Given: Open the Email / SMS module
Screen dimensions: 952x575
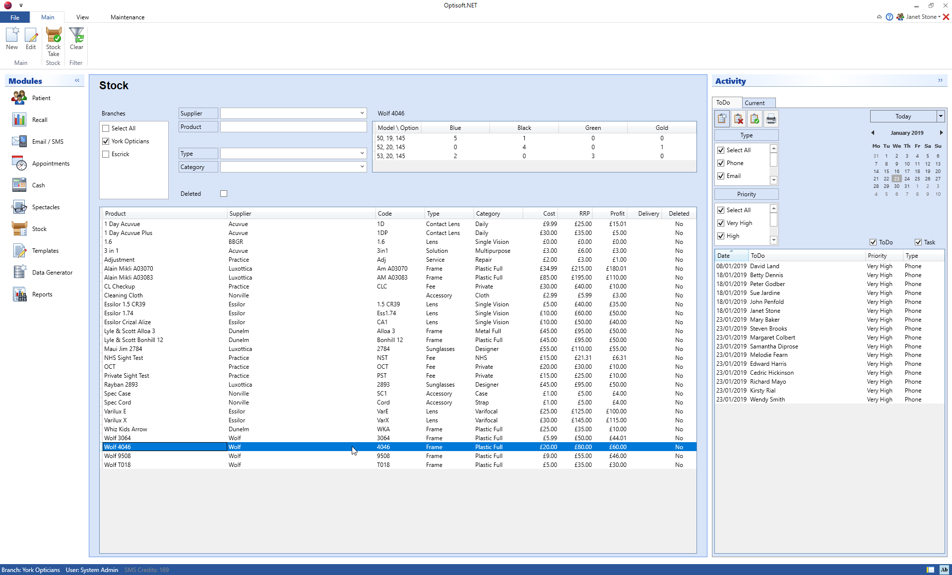Looking at the screenshot, I should (48, 141).
